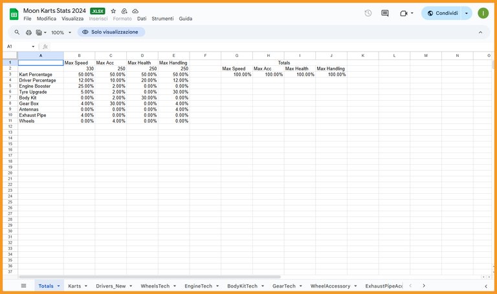Open the Modifica menu
This screenshot has height=294, width=497.
[x=47, y=19]
